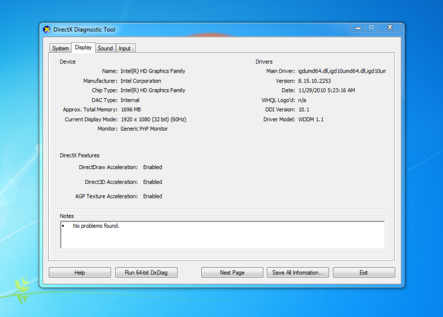
Task: Click AGP Texture Acceleration 'Enabled' status
Action: pyautogui.click(x=152, y=196)
